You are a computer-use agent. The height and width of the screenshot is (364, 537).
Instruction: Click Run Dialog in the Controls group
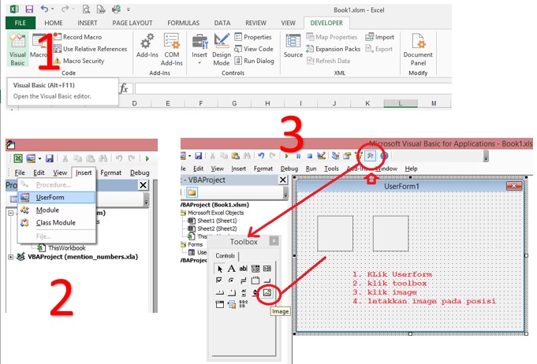pyautogui.click(x=254, y=61)
